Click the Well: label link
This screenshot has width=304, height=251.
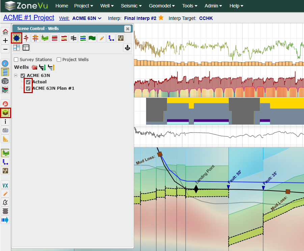coord(64,18)
